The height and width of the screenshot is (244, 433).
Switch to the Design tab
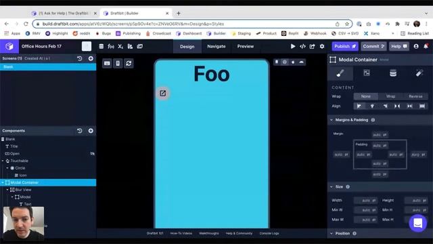pos(187,47)
